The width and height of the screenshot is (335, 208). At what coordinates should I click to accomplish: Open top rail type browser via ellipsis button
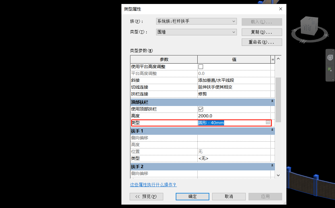(x=268, y=122)
